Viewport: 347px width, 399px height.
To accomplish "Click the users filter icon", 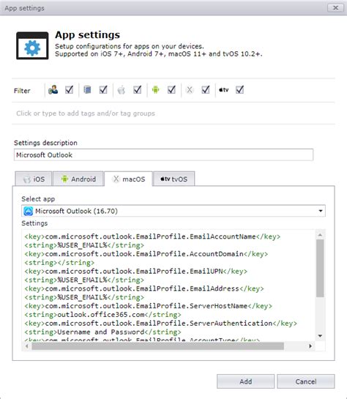I will [53, 89].
